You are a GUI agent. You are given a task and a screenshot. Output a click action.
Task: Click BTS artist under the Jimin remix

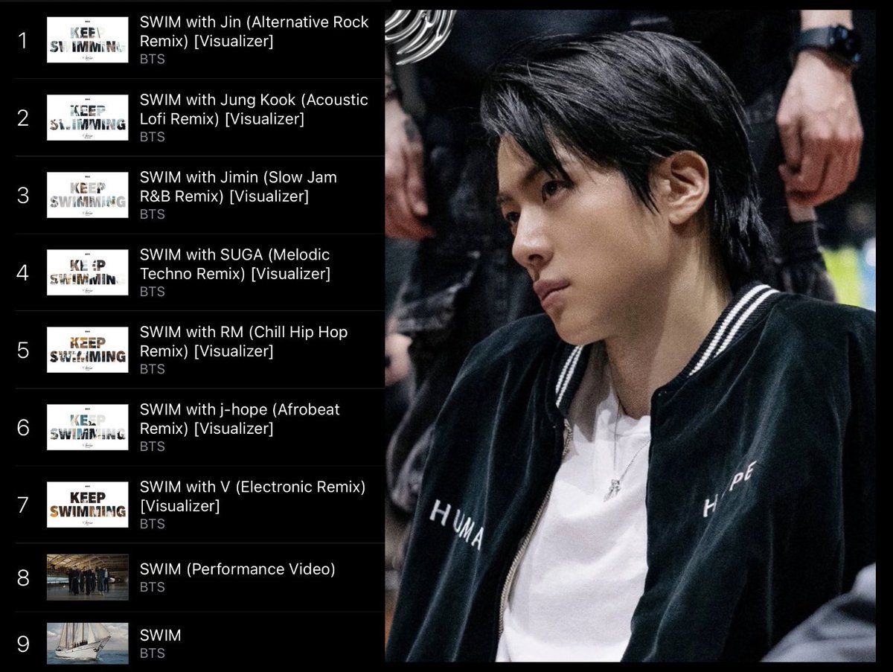(153, 214)
